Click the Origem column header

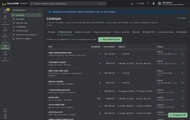coord(160,47)
